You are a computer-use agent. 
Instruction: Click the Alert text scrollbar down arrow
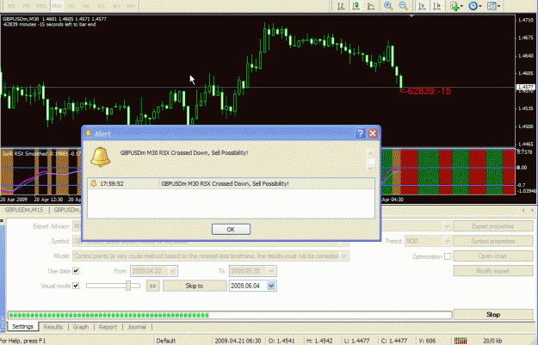pos(370,169)
